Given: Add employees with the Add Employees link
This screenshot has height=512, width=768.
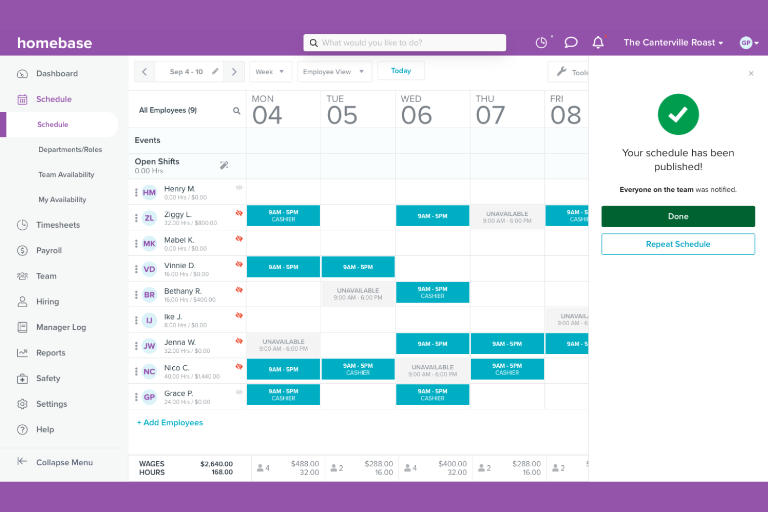Looking at the screenshot, I should [x=170, y=422].
